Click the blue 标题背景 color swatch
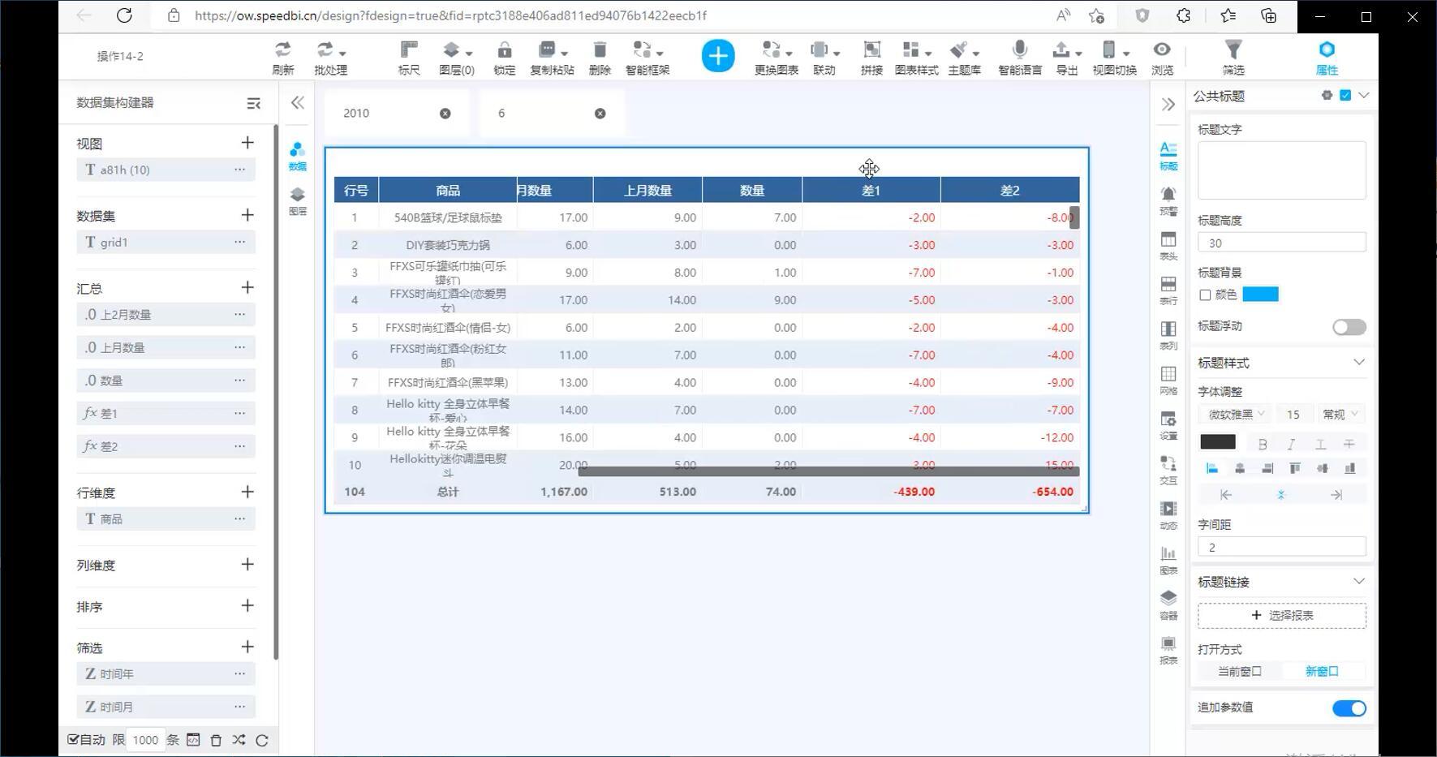1437x757 pixels. [x=1260, y=295]
